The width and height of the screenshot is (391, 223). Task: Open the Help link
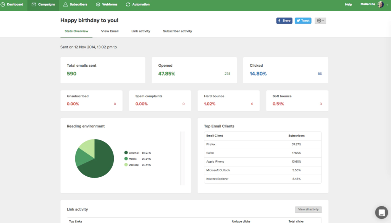[x=348, y=5]
